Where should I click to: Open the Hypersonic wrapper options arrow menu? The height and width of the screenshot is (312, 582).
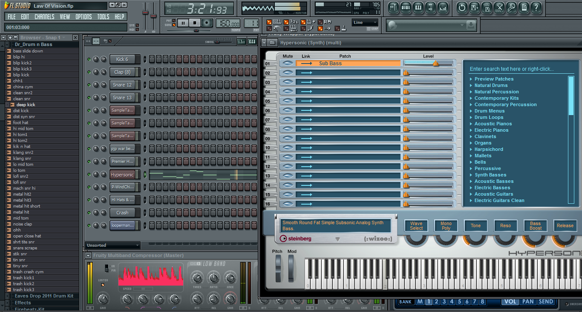[264, 43]
